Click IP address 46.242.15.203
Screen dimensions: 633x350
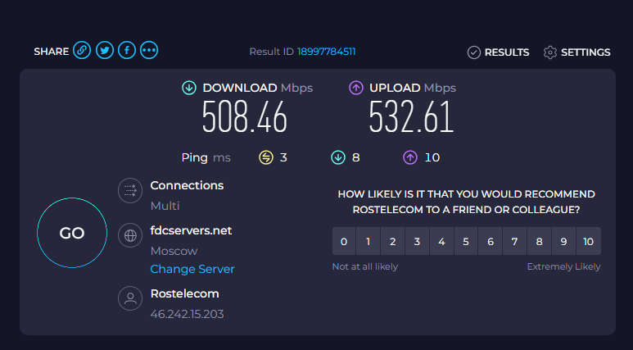tap(187, 315)
